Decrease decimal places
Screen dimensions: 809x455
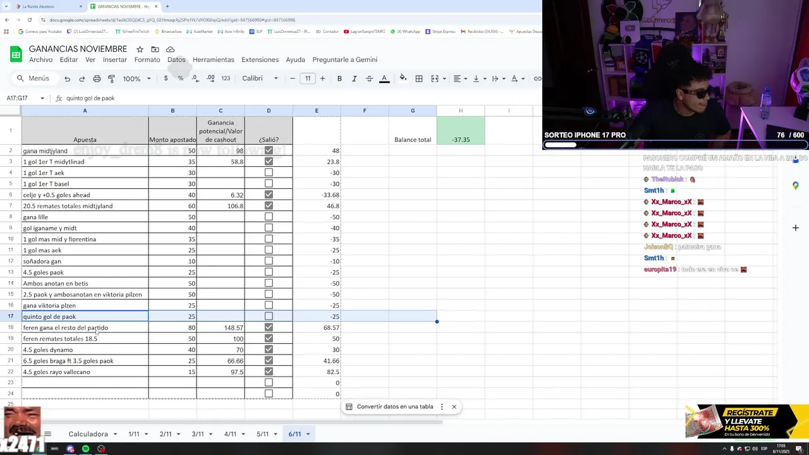195,78
